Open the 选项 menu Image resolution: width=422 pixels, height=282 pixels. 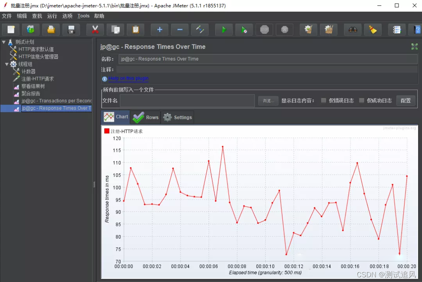pyautogui.click(x=67, y=16)
